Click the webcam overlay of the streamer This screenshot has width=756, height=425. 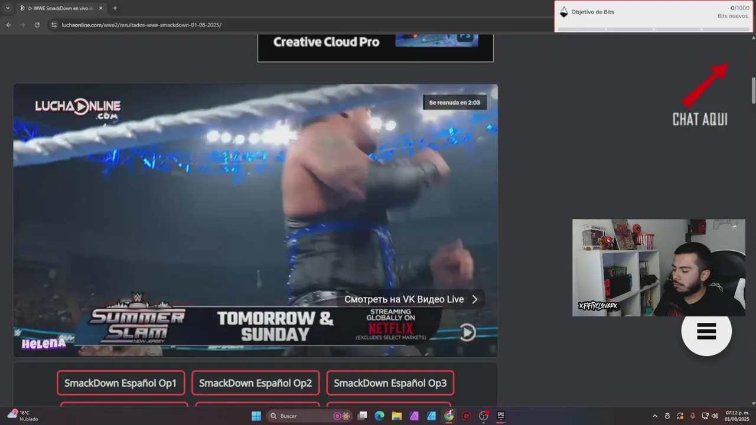[659, 267]
